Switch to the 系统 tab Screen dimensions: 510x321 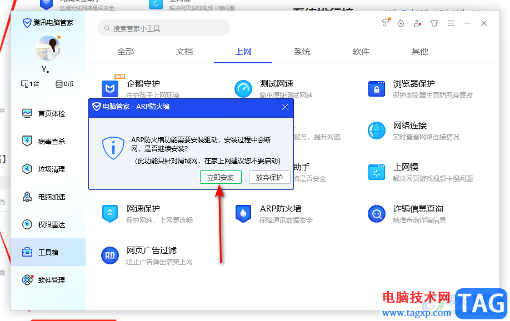coord(302,52)
